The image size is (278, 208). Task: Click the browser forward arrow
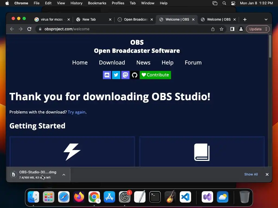(21, 29)
